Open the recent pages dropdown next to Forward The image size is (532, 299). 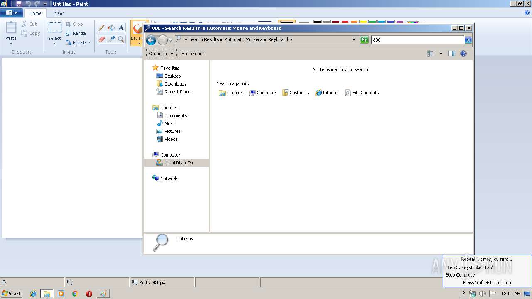click(170, 40)
